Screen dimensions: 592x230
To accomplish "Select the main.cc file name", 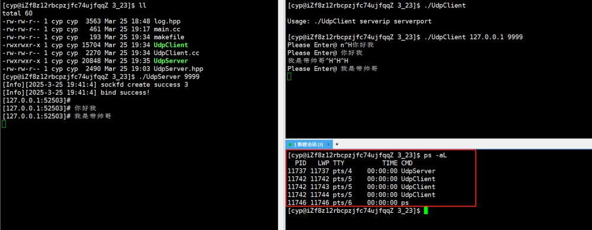I will click(168, 29).
